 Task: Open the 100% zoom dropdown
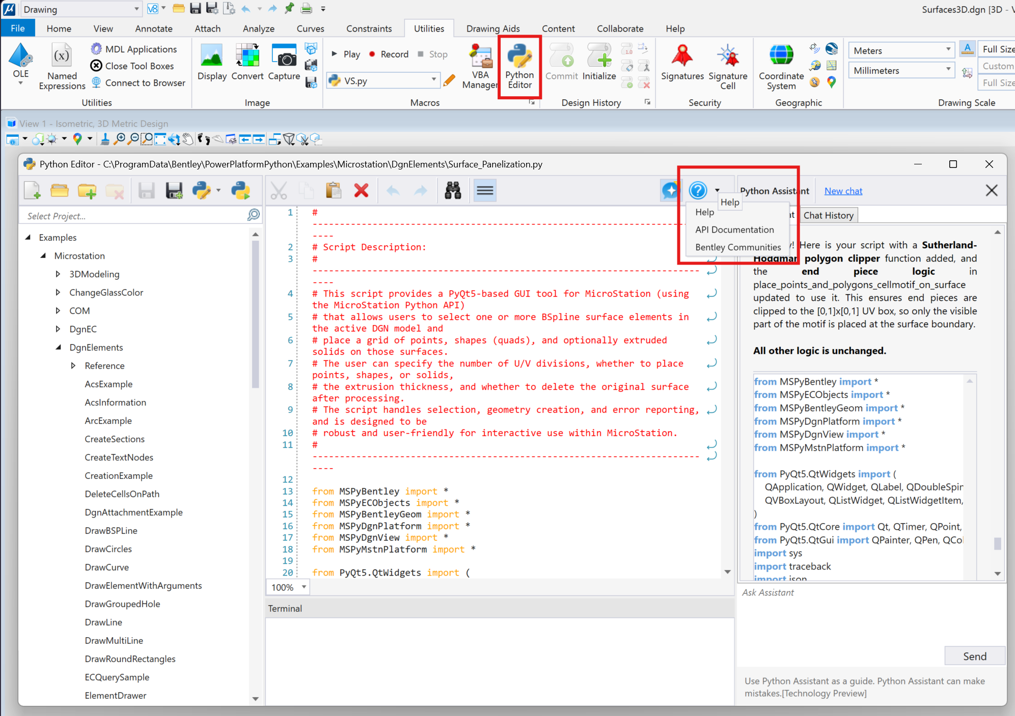[304, 587]
